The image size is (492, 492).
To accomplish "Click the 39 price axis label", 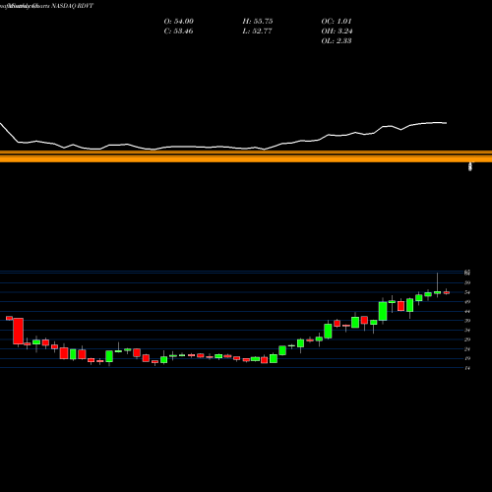I will coord(467,321).
